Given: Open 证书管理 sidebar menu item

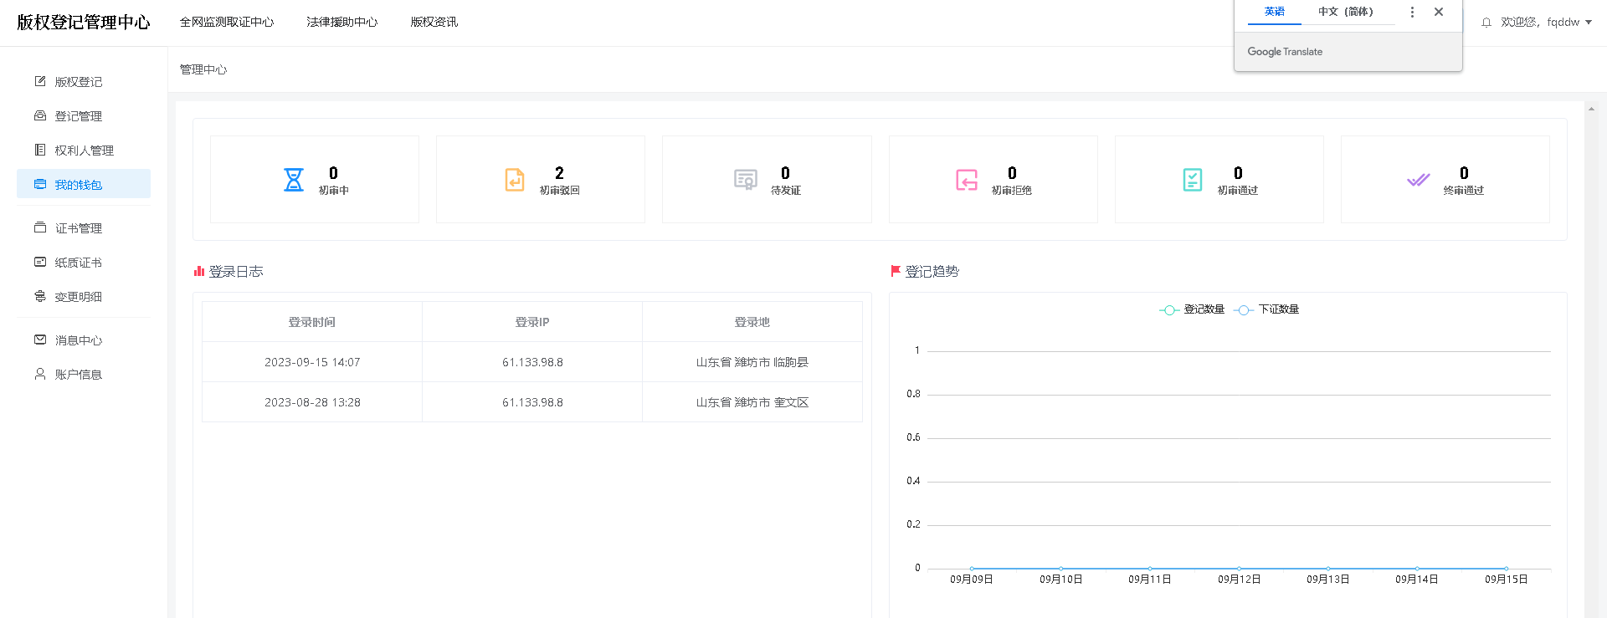Looking at the screenshot, I should coord(84,227).
